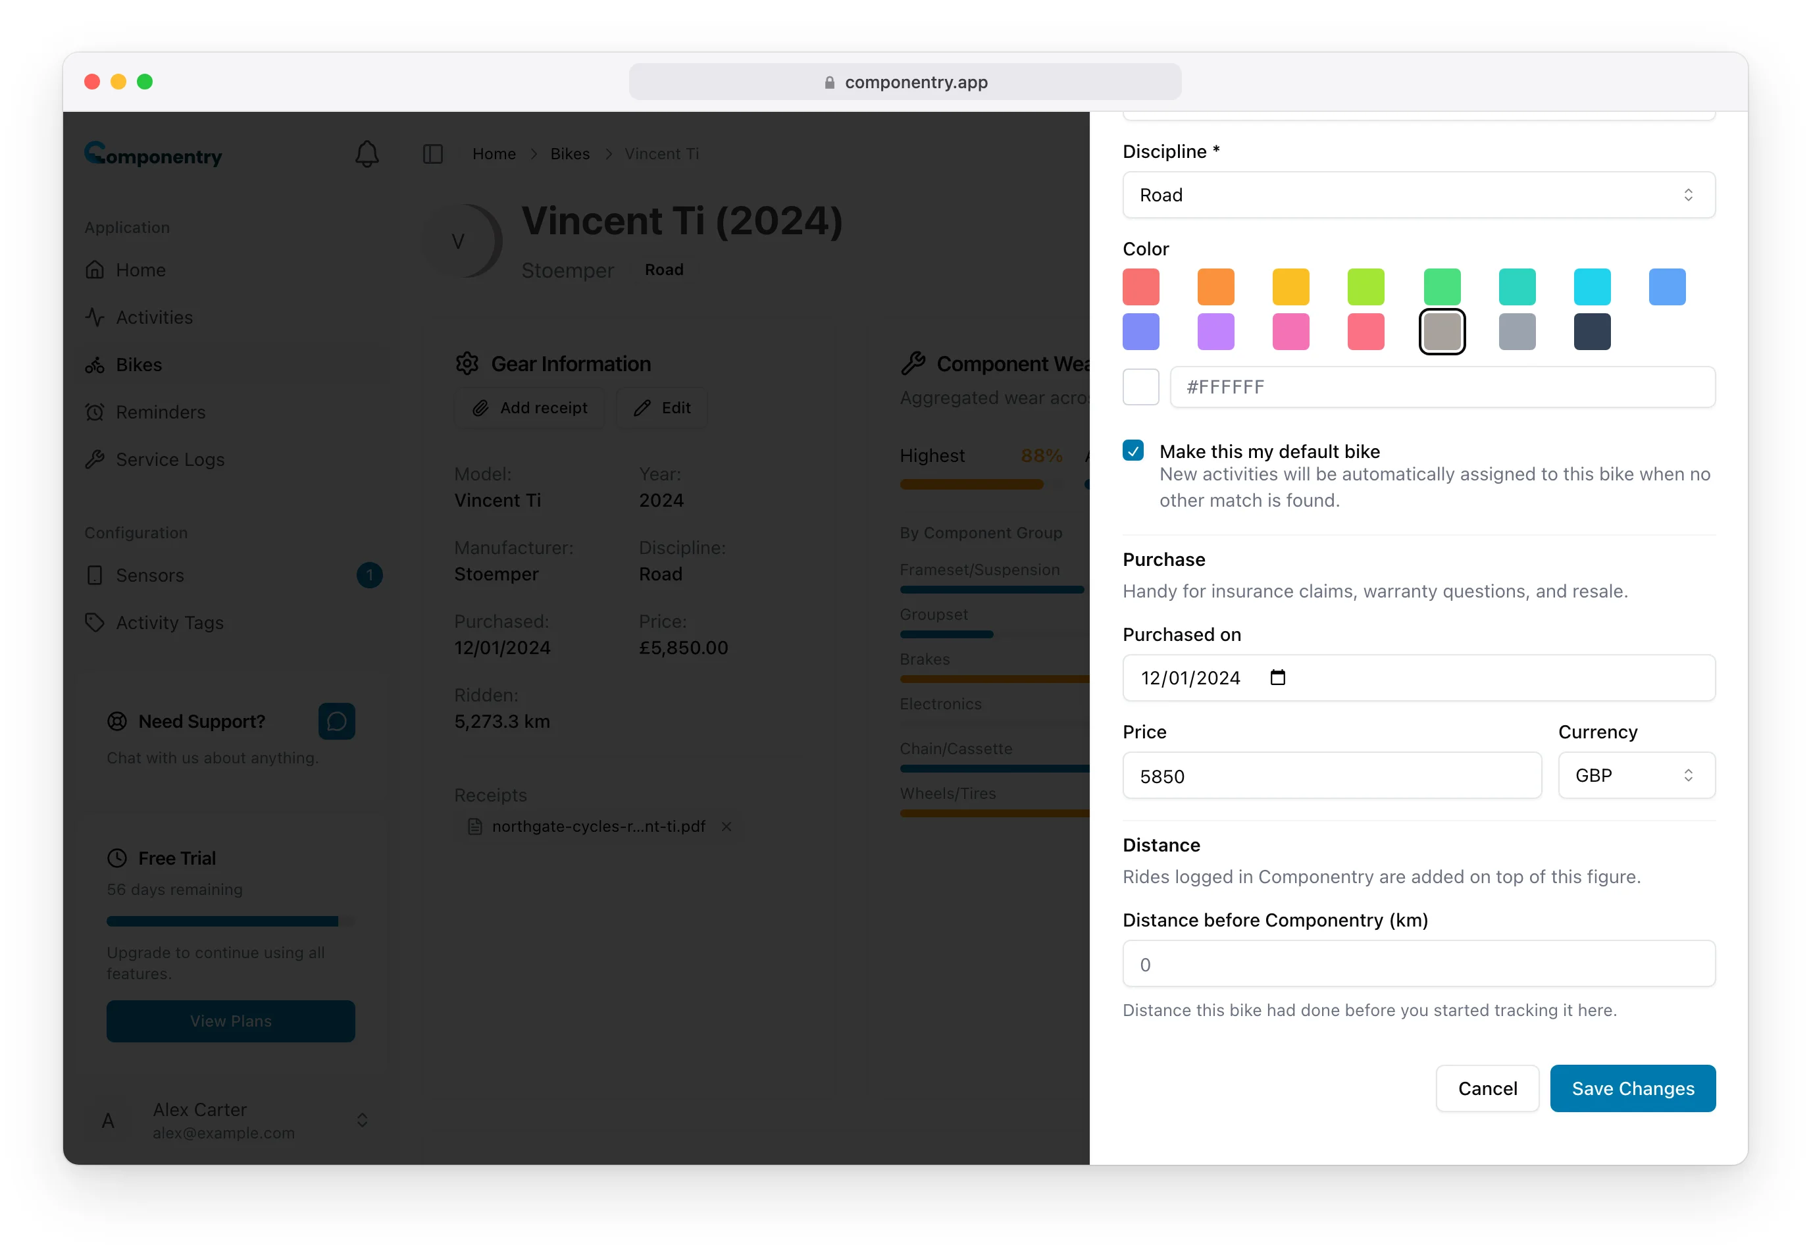The width and height of the screenshot is (1811, 1249).
Task: Cancel the bike edit form
Action: [1487, 1088]
